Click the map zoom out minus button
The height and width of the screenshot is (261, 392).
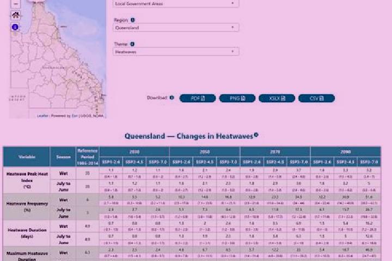coord(15,3)
